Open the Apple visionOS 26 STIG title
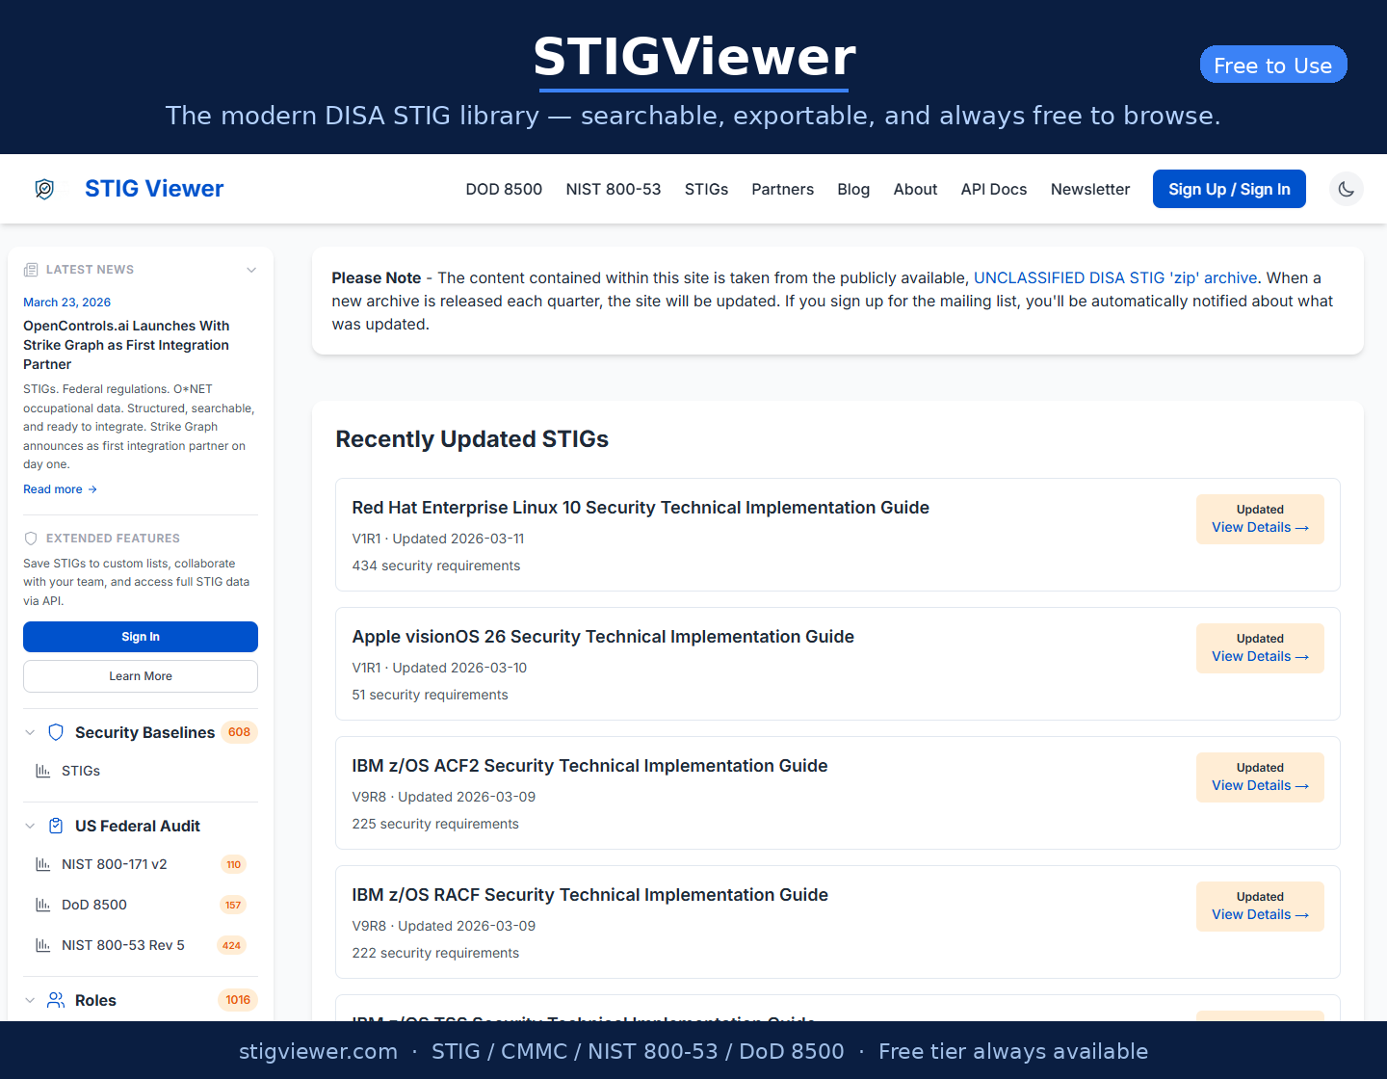 point(603,637)
